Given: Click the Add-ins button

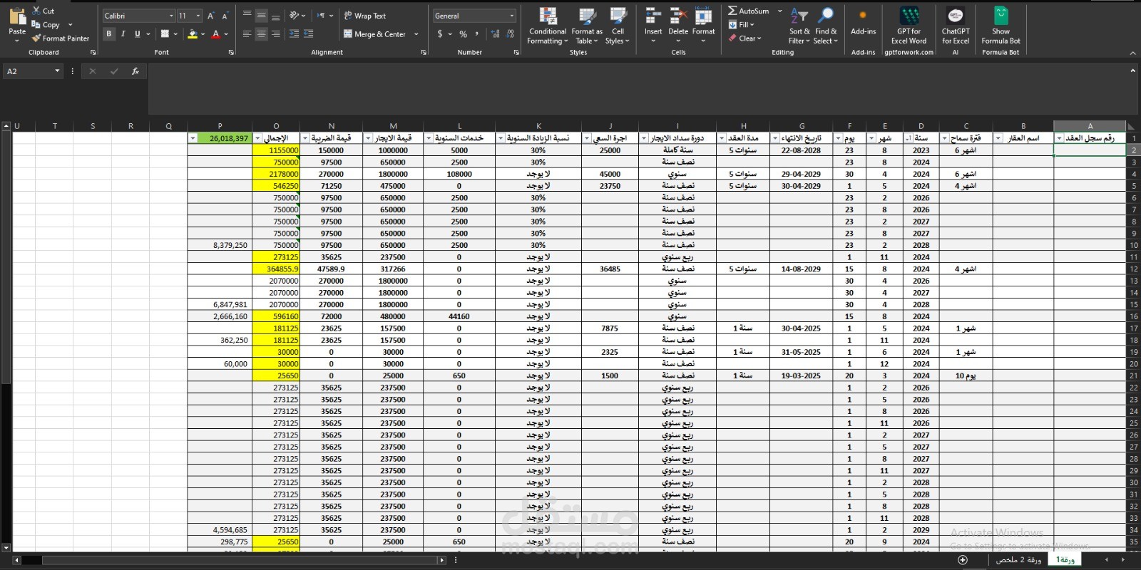Looking at the screenshot, I should tap(863, 21).
